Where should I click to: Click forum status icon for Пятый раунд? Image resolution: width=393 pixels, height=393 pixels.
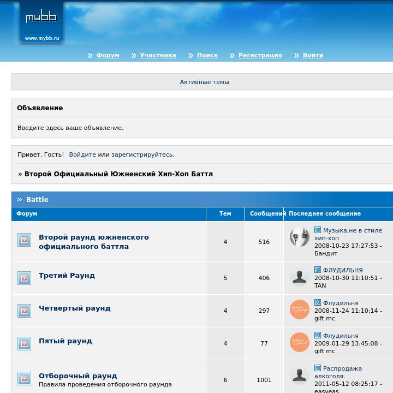(x=25, y=343)
